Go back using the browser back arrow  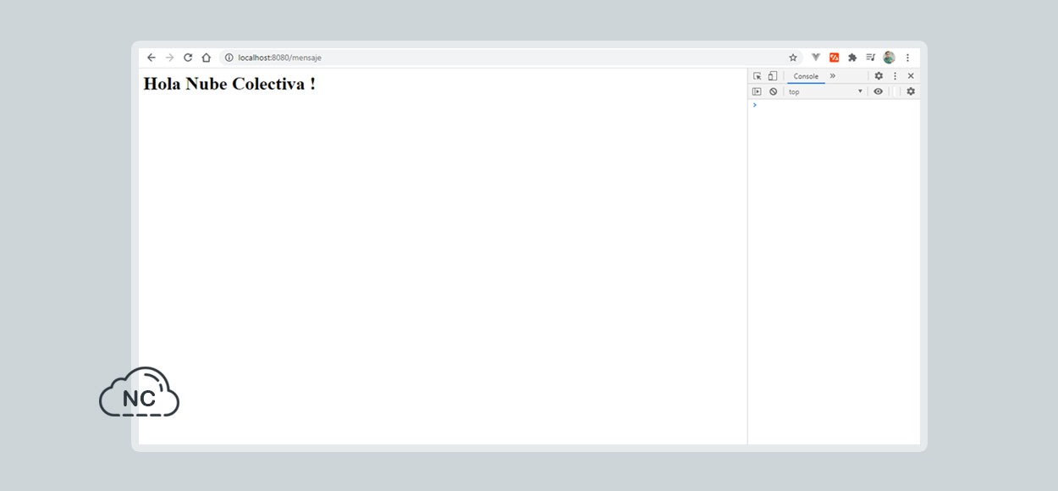point(152,58)
